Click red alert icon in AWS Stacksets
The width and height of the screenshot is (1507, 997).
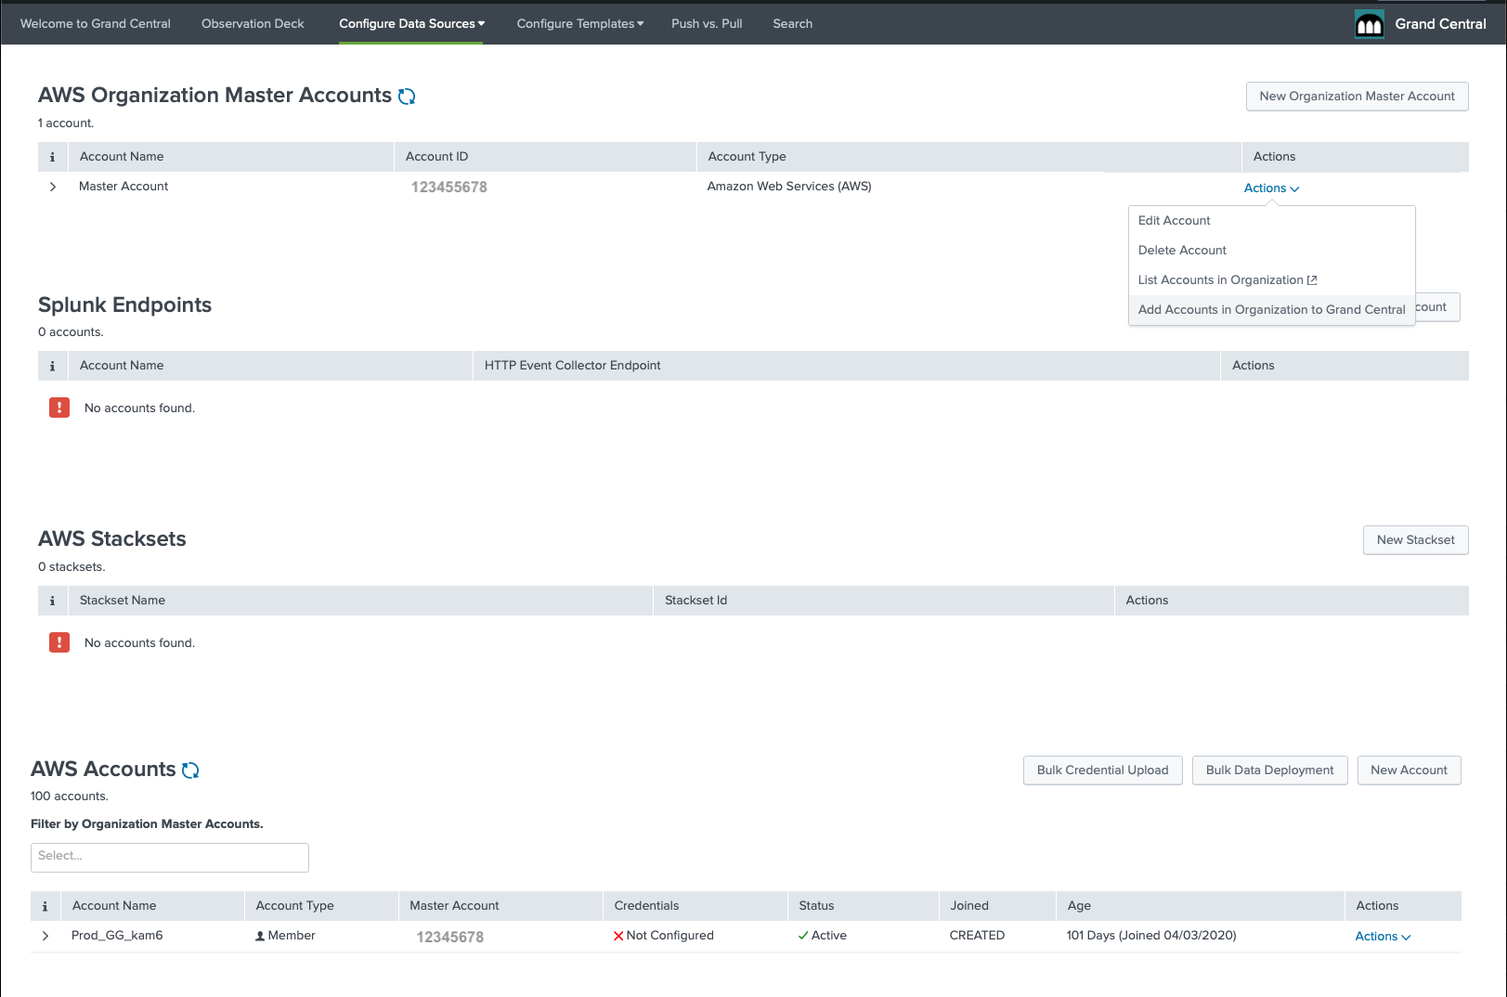[x=59, y=642]
